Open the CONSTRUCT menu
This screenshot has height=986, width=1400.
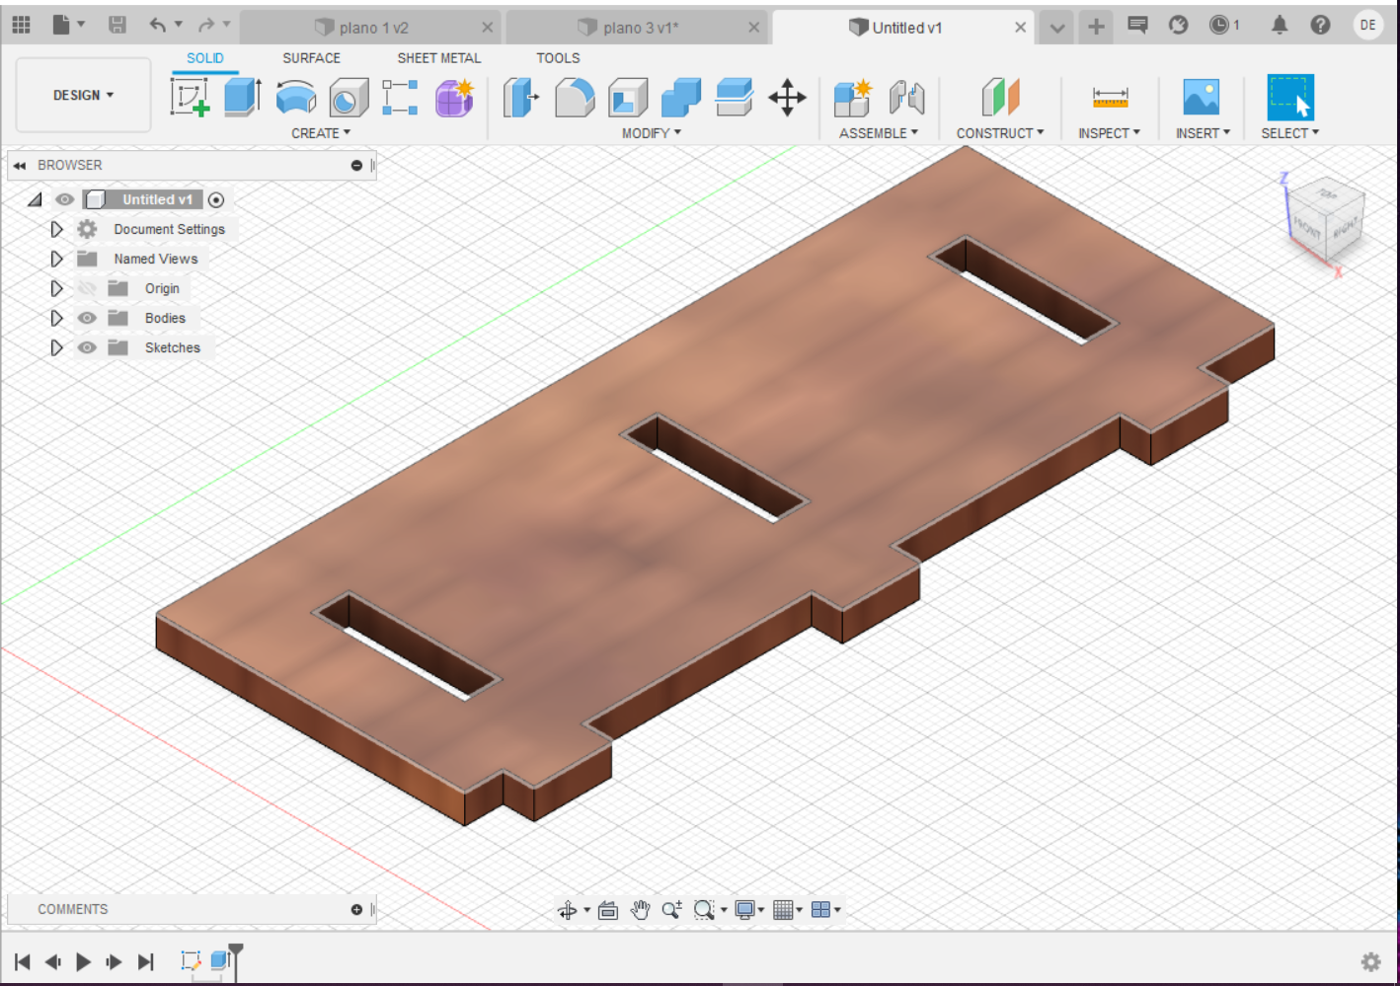click(999, 133)
